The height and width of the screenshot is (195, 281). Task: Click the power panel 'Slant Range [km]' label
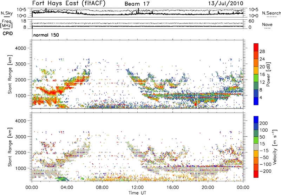pyautogui.click(x=10, y=74)
